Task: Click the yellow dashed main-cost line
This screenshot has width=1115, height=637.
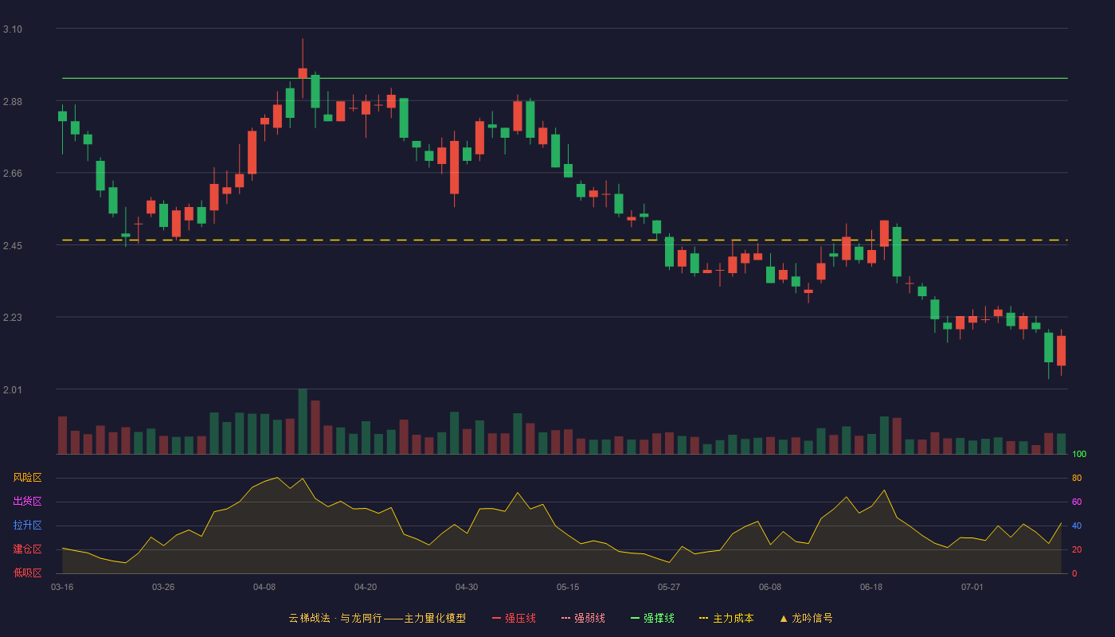Action: pos(565,240)
